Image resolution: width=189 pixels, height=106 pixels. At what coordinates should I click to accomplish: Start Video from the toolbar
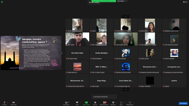(x=14, y=103)
